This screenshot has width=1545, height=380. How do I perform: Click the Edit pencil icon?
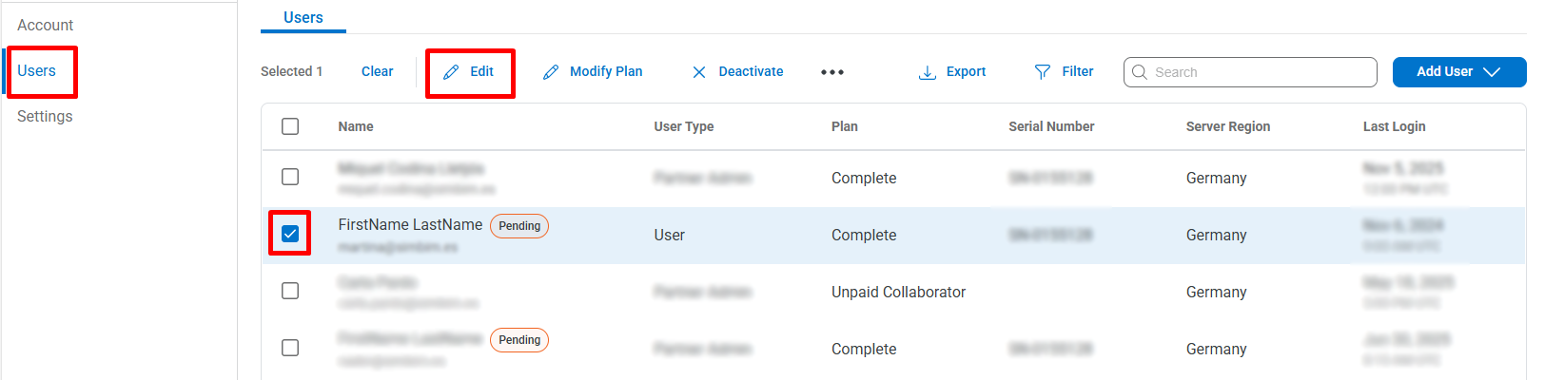[x=451, y=72]
